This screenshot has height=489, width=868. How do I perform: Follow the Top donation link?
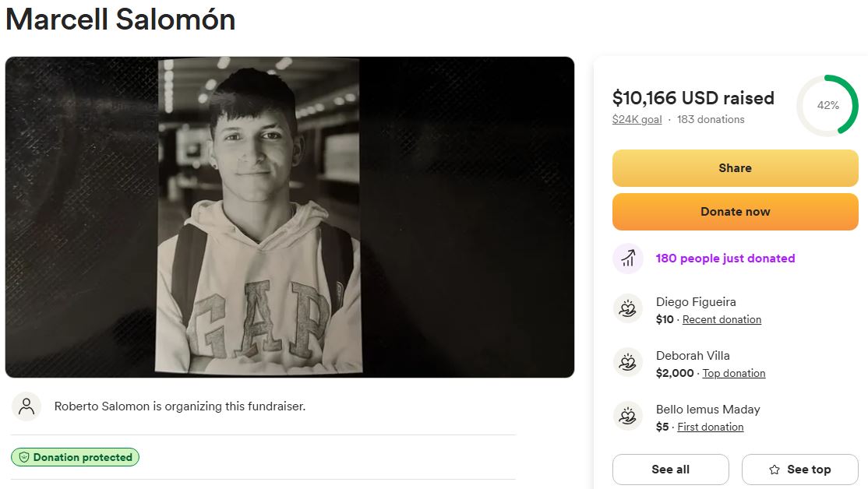[734, 373]
